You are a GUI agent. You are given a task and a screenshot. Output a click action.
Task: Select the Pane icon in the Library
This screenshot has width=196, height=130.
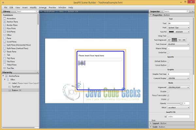(x=5, y=38)
